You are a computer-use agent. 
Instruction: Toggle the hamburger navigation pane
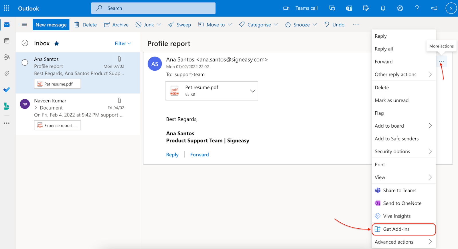click(24, 25)
